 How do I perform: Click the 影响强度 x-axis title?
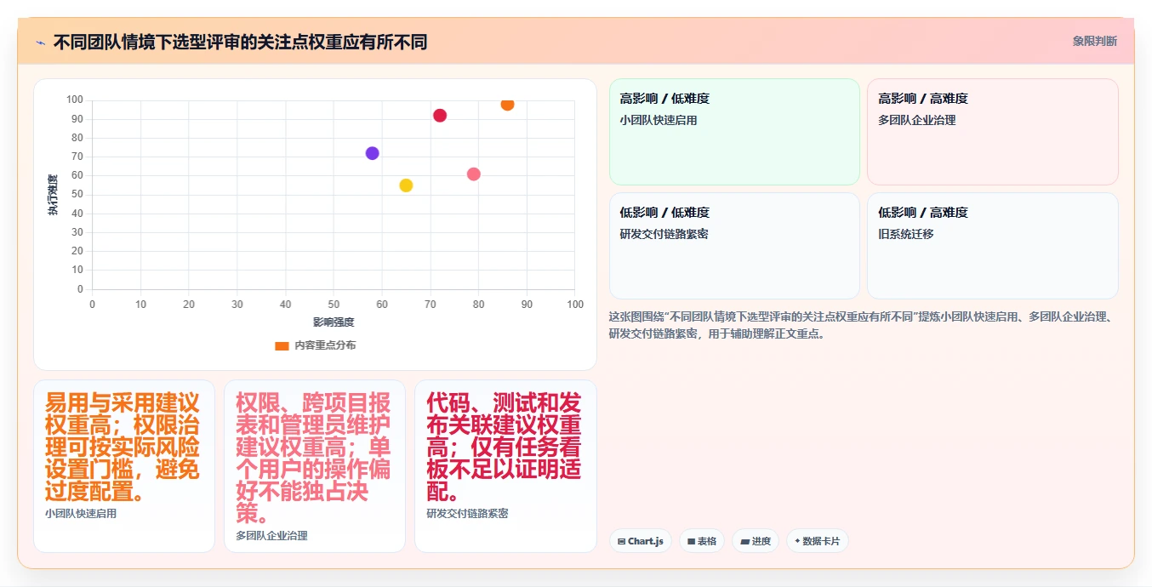(x=334, y=322)
